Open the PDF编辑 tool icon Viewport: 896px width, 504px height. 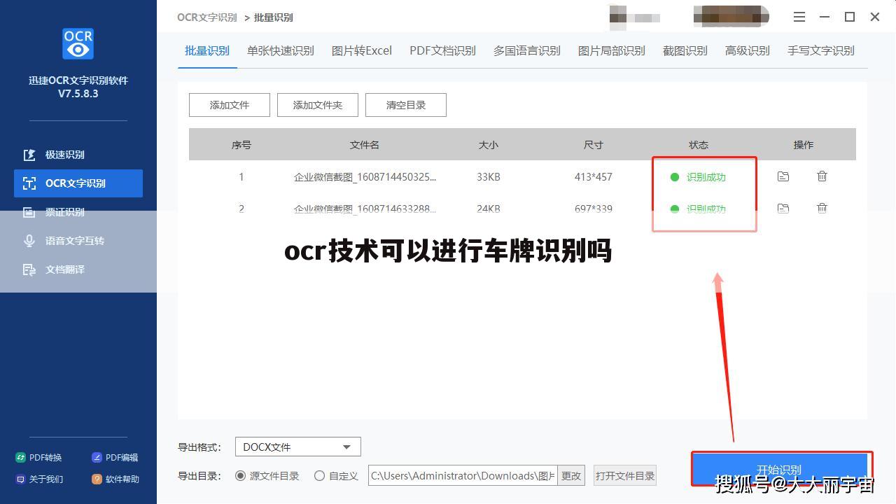point(97,458)
